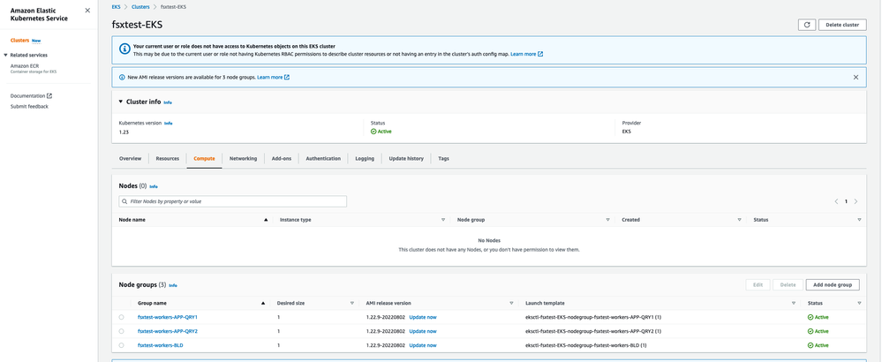Dismiss the new AMI release versions banner
Screen dimensions: 882x362
tap(855, 78)
